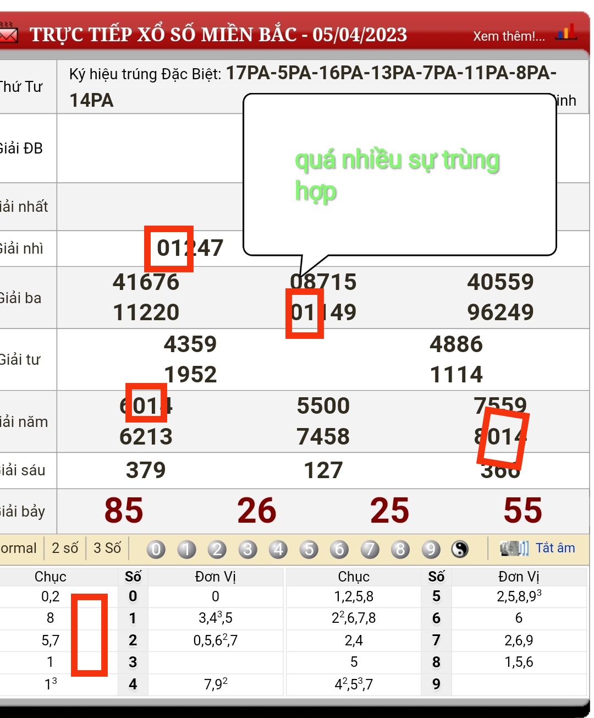The image size is (594, 718).
Task: Click the digit 7 filter ball
Action: 370,549
